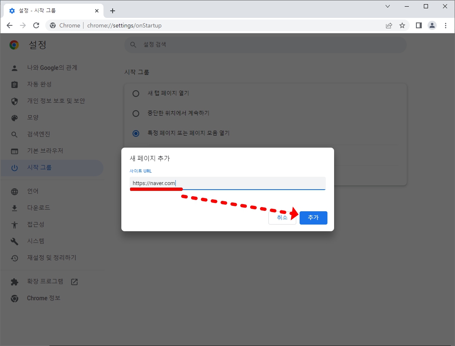Open the 시스템 wrench icon
The width and height of the screenshot is (455, 346).
pos(15,241)
